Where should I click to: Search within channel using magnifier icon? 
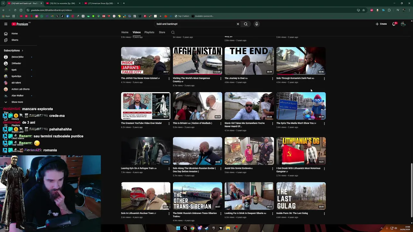(x=173, y=32)
